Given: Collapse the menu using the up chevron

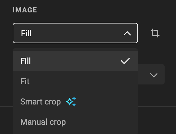Looking at the screenshot, I should (x=127, y=33).
